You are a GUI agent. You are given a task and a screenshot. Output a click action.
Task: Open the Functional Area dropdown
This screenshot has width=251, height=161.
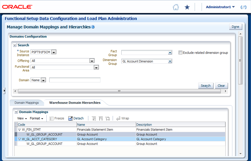[96, 67]
